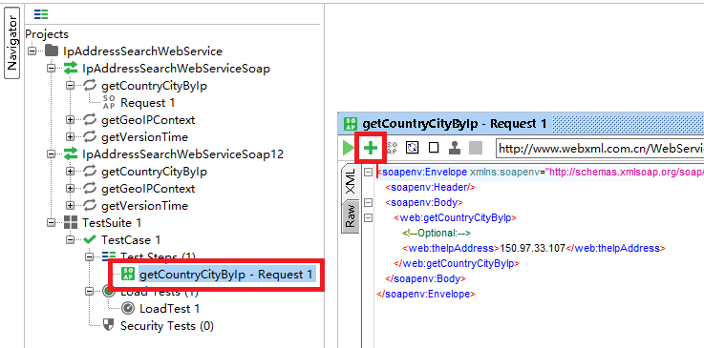Click the gray SOAP icon in request toolbar
The width and height of the screenshot is (704, 348).
pyautogui.click(x=392, y=148)
